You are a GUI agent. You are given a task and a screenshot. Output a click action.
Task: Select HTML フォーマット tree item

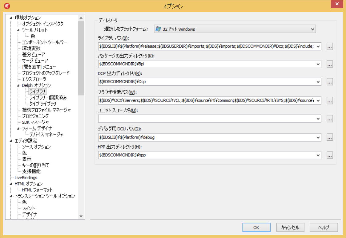pyautogui.click(x=37, y=190)
